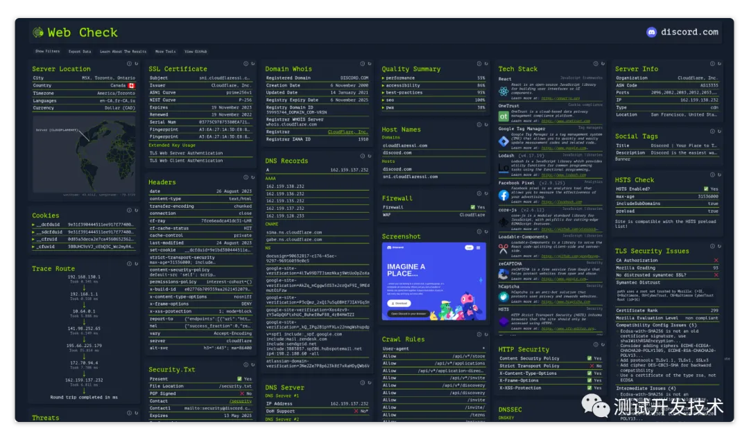Open info for Crawl Rules card
Image resolution: width=749 pixels, height=440 pixels.
(x=479, y=334)
